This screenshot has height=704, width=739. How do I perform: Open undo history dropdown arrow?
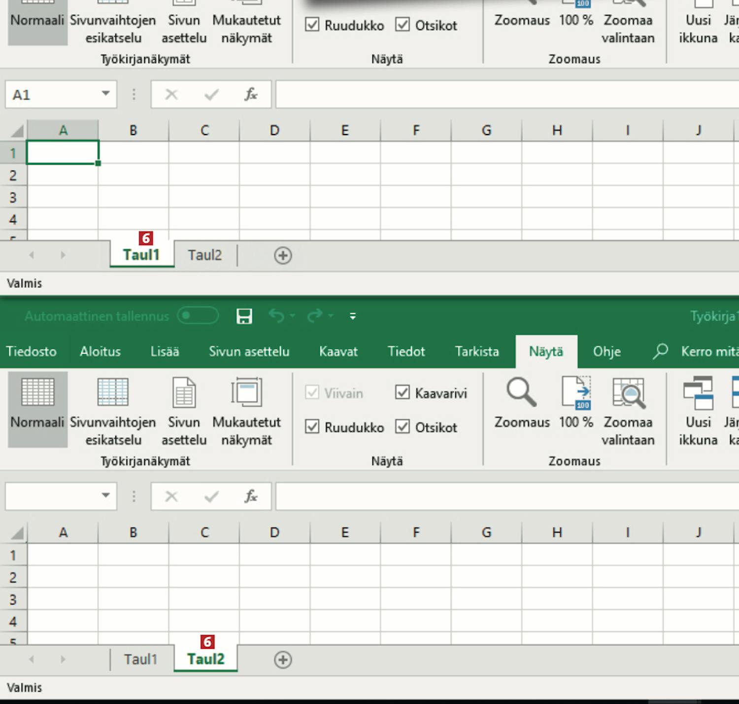click(x=293, y=316)
